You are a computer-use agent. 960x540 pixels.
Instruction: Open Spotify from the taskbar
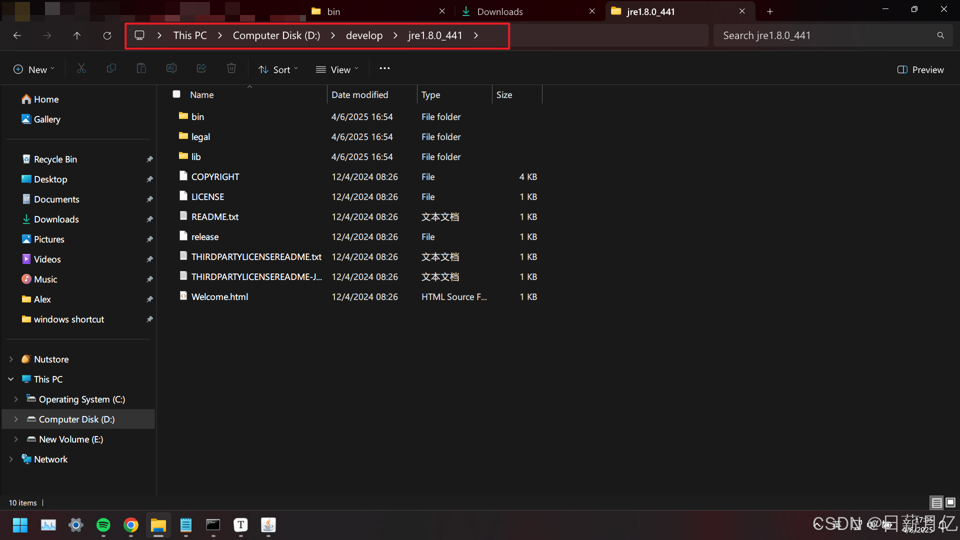coord(103,525)
